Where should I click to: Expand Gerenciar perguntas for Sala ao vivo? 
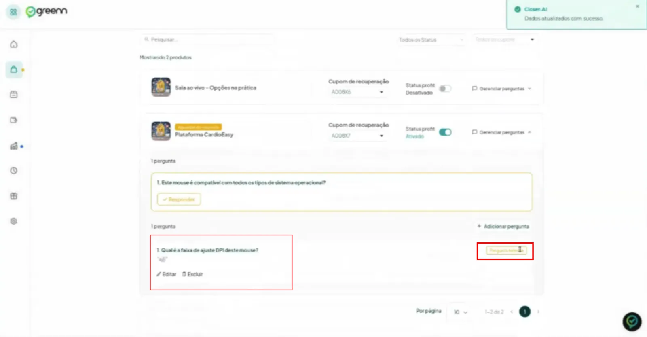pyautogui.click(x=501, y=89)
